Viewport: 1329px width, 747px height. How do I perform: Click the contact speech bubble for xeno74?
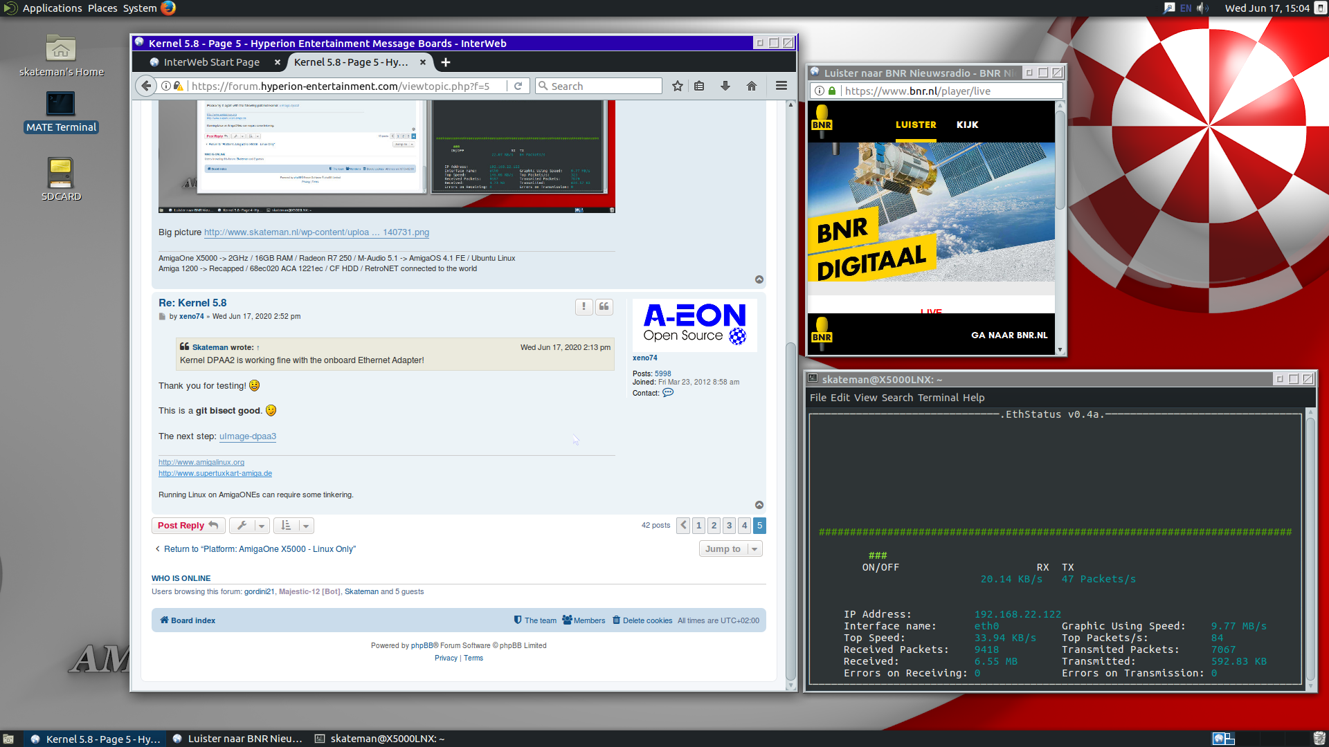click(668, 393)
